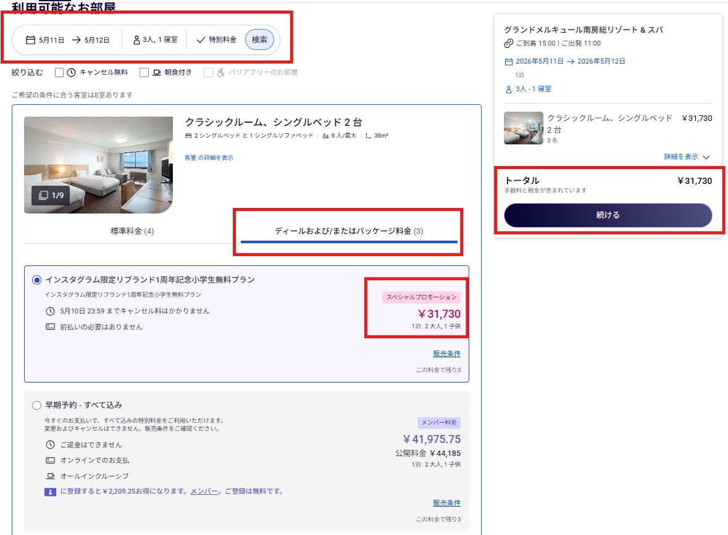Expand 詳細を表示 in the booking summary
728x535 pixels.
[687, 157]
